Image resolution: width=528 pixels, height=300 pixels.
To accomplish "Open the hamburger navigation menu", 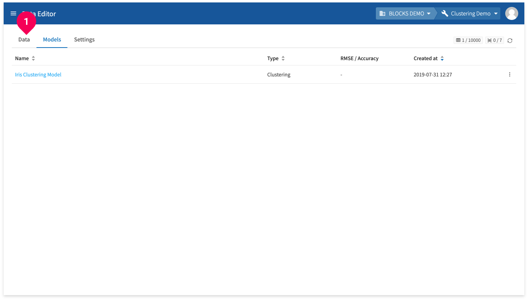I will tap(13, 13).
